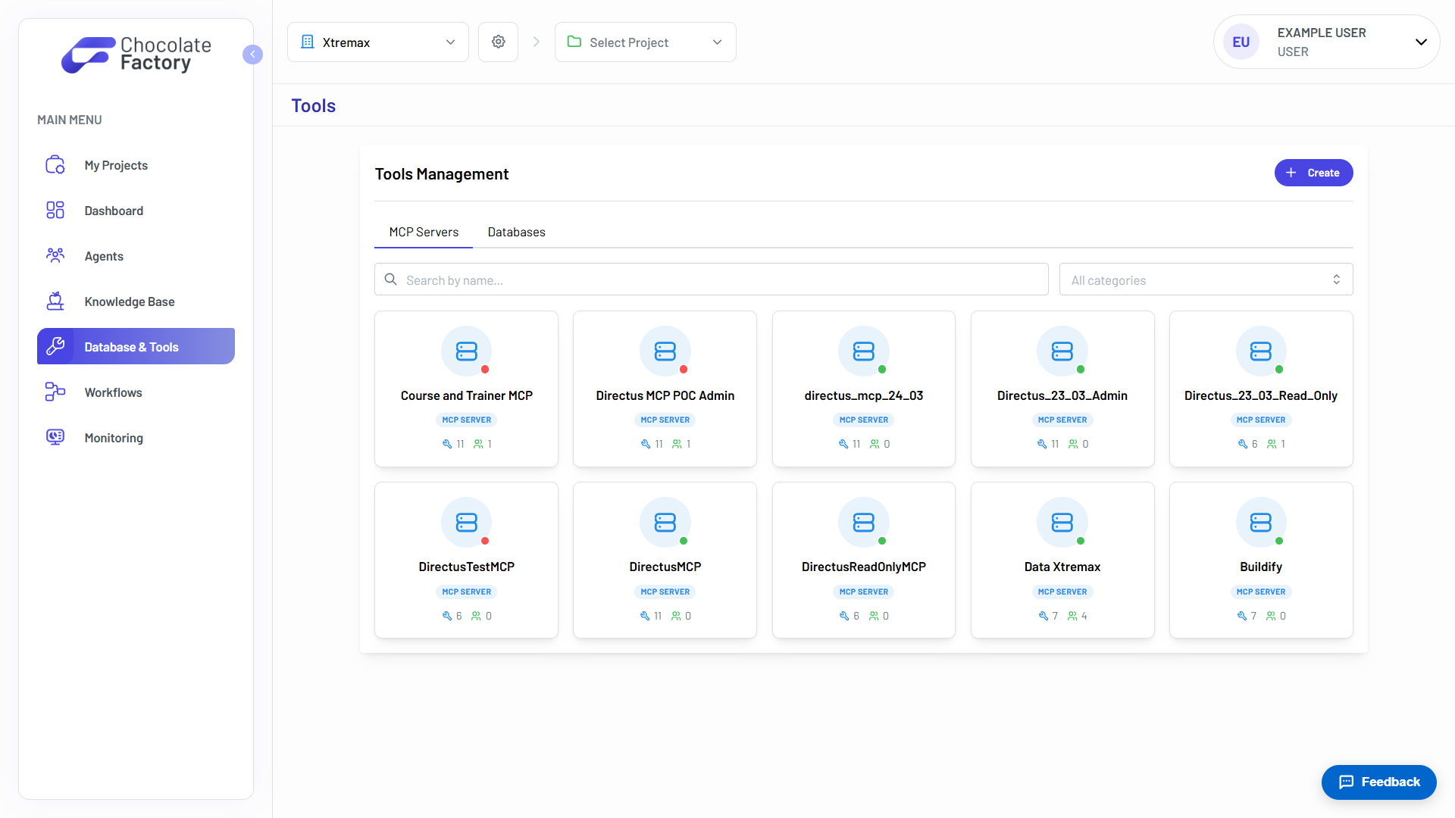Open the DirectusMCP card
Screen dimensions: 1455x818
[665, 560]
